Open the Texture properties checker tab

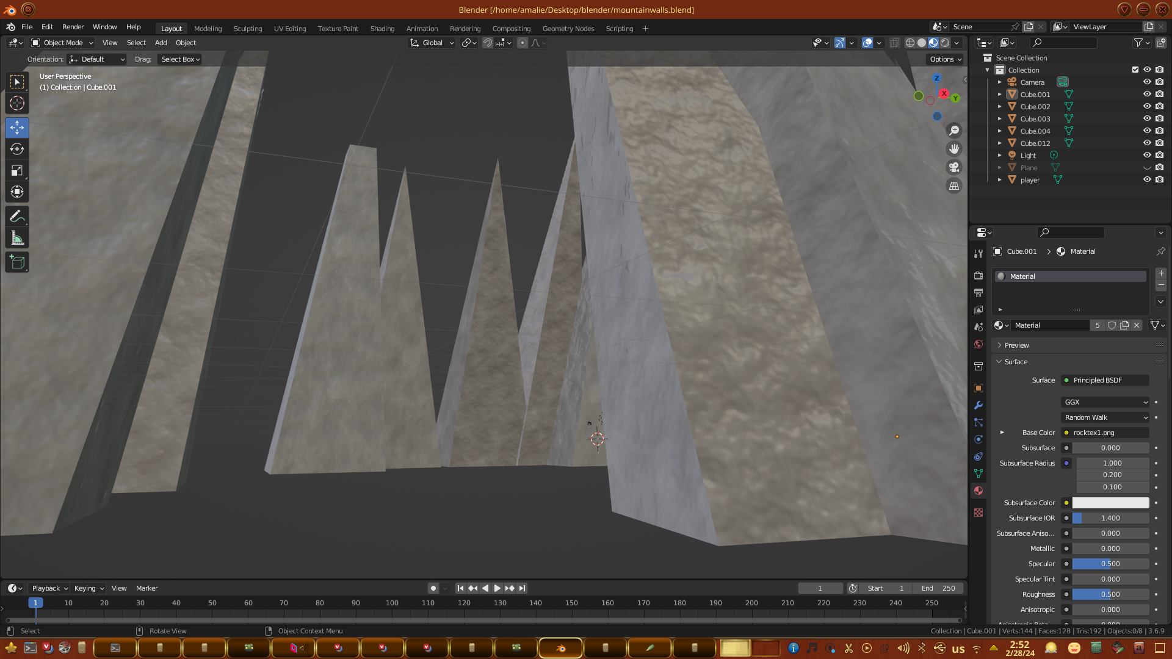tap(978, 513)
